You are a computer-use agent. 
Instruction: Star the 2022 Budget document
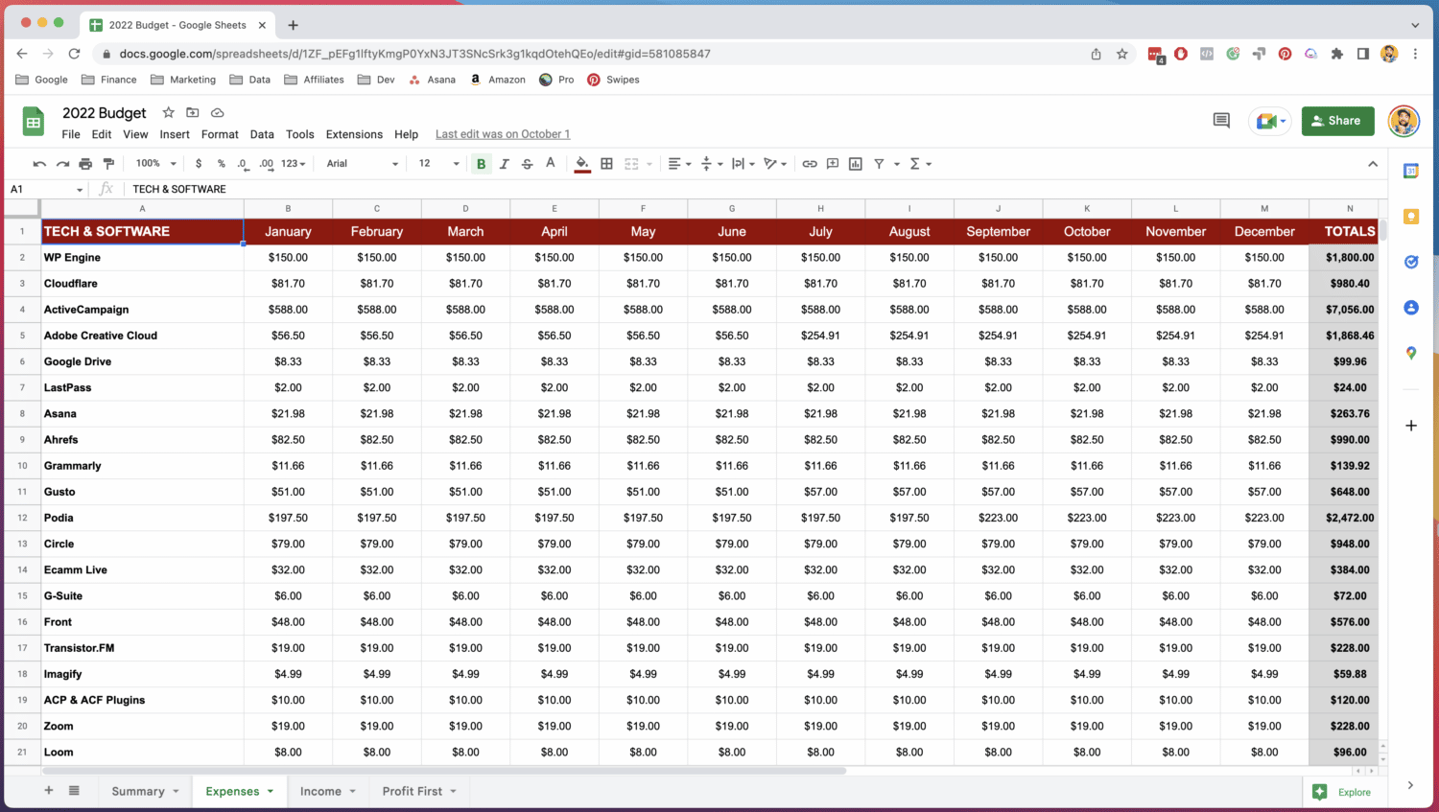(168, 113)
